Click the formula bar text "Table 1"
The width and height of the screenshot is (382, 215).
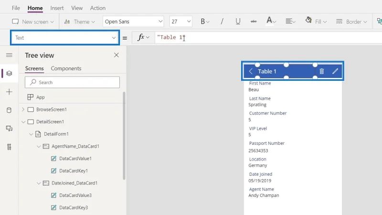tap(171, 37)
